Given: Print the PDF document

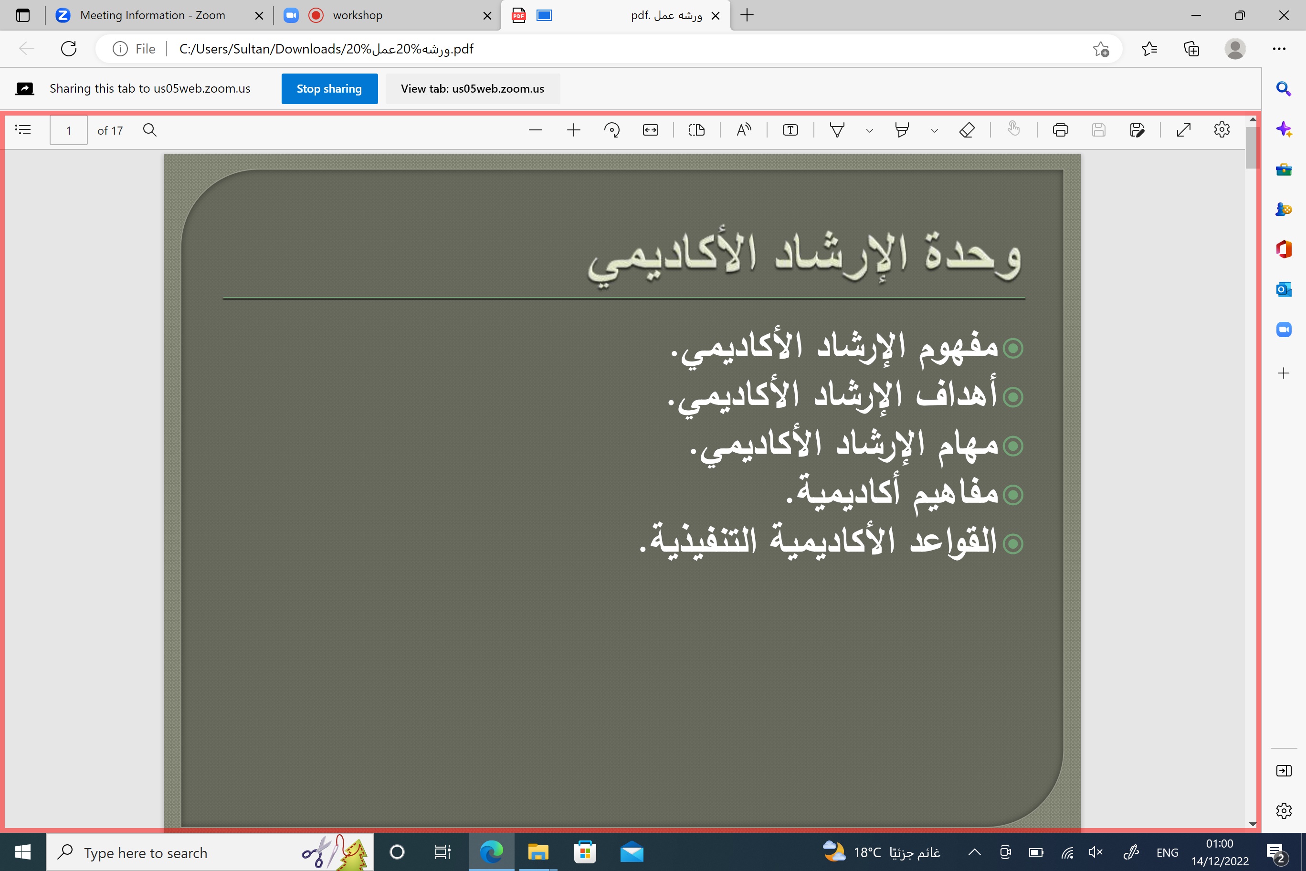Looking at the screenshot, I should pyautogui.click(x=1060, y=130).
